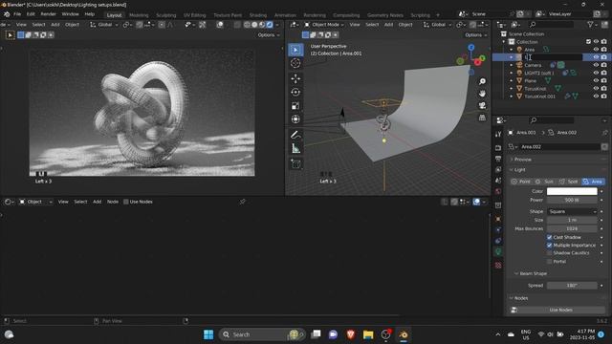612x344 pixels.
Task: Select the Cursor tool in the 3D viewport toolbar
Action: point(295,63)
